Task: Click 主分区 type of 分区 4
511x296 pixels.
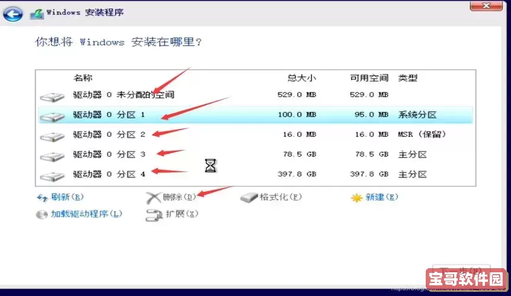Action: click(412, 175)
